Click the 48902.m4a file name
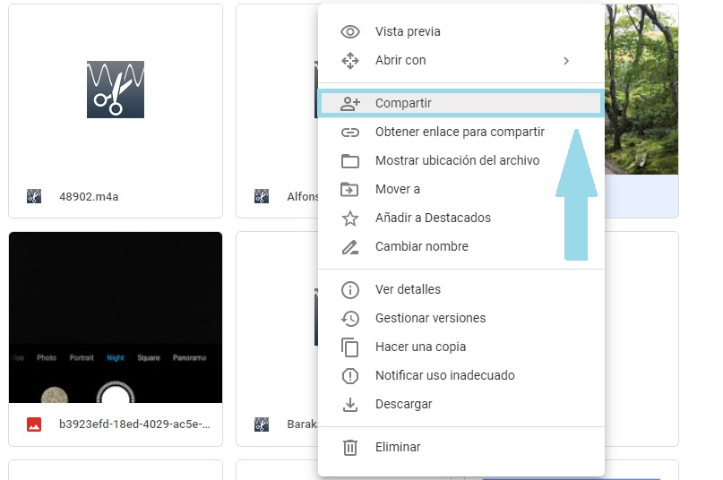This screenshot has width=723, height=480. 89,197
